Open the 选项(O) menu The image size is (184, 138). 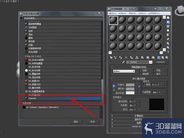click(142, 13)
